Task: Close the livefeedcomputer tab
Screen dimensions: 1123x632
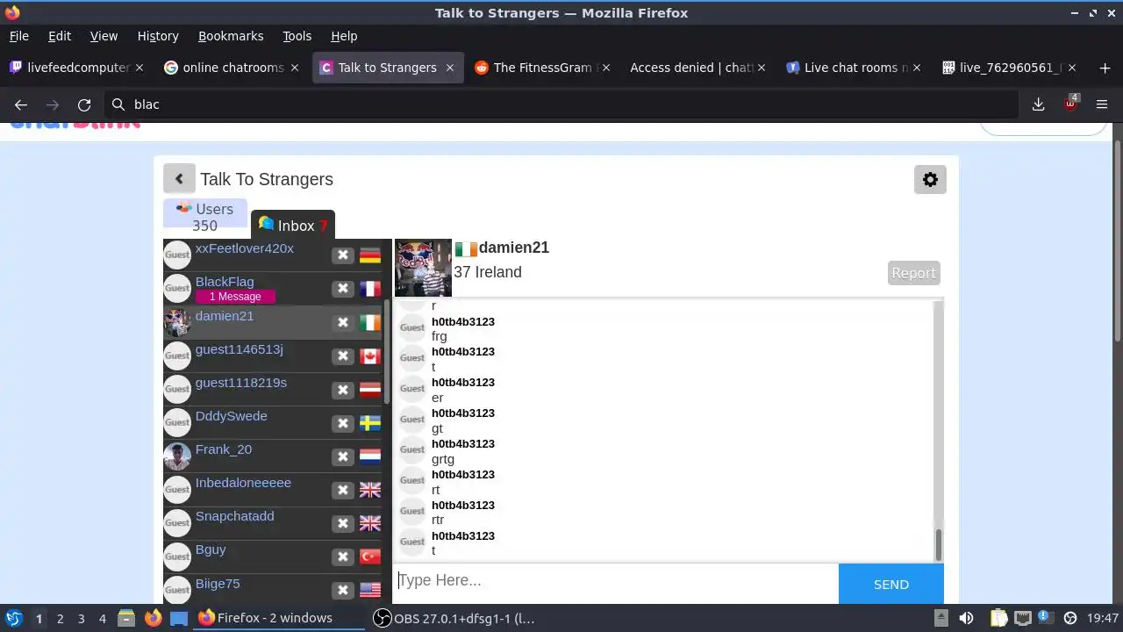Action: coord(139,68)
